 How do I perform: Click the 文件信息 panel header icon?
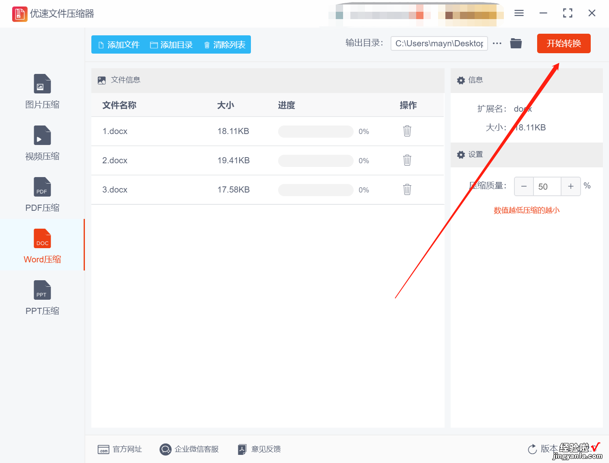102,80
